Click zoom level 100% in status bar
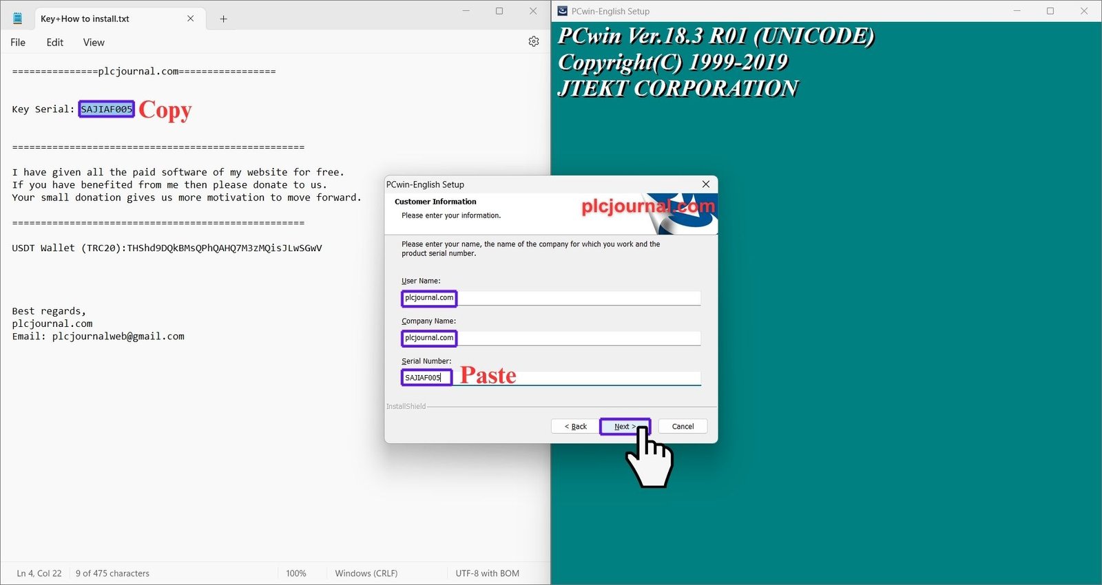The image size is (1102, 585). 296,573
